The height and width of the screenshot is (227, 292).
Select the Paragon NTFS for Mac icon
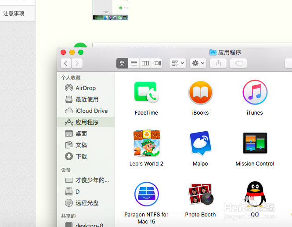146,194
